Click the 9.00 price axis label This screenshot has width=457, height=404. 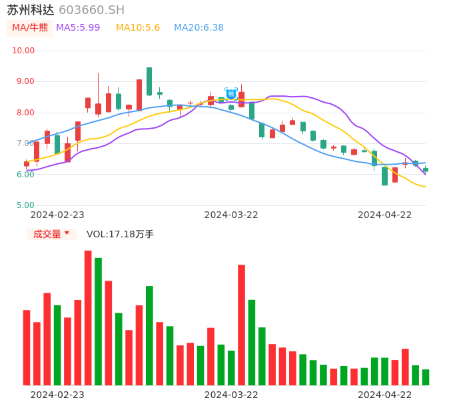pos(25,81)
